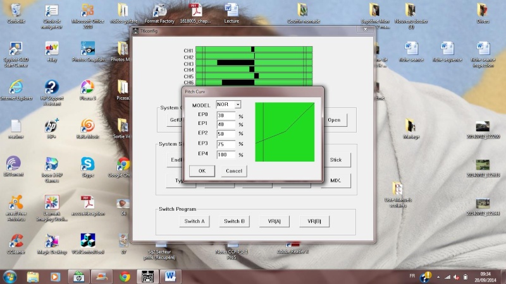Select the EP4 percentage field

point(226,155)
